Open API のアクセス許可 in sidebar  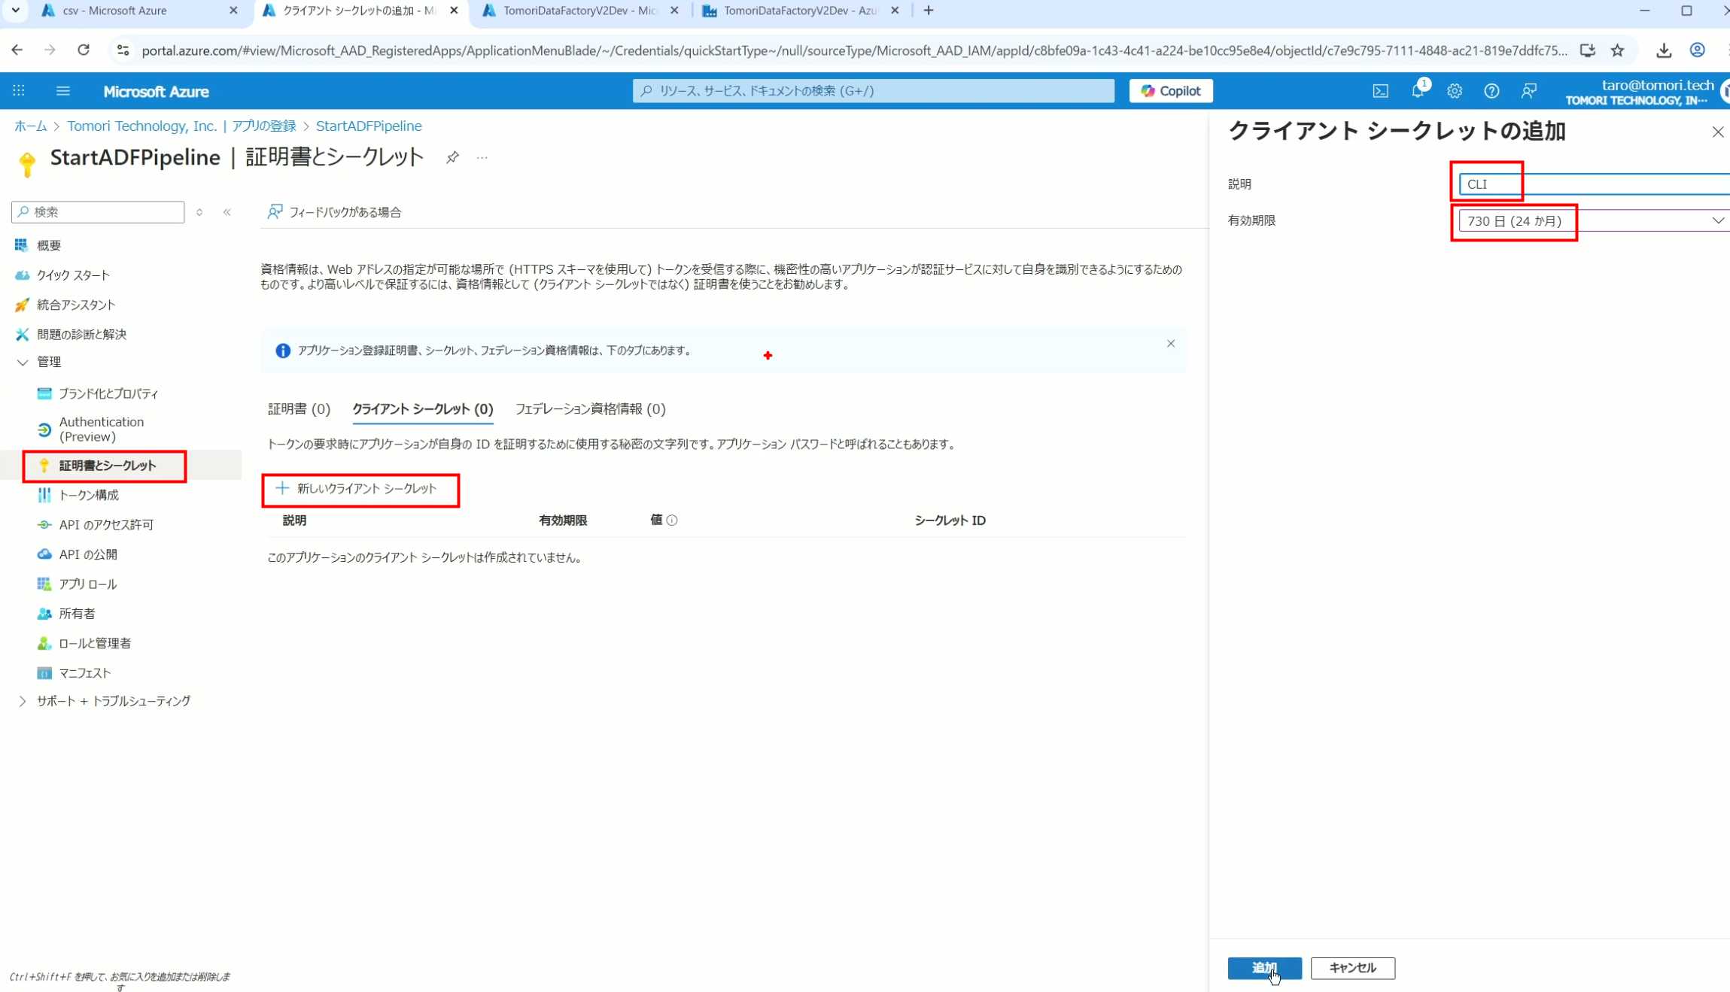click(x=106, y=525)
